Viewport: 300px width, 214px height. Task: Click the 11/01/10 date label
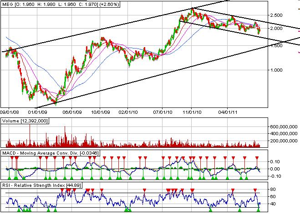pos(192,112)
